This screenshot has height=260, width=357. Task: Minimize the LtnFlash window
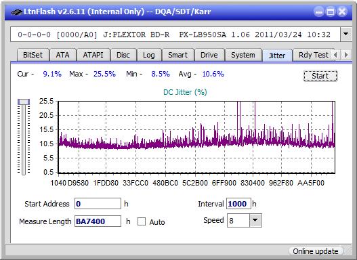tap(319, 12)
